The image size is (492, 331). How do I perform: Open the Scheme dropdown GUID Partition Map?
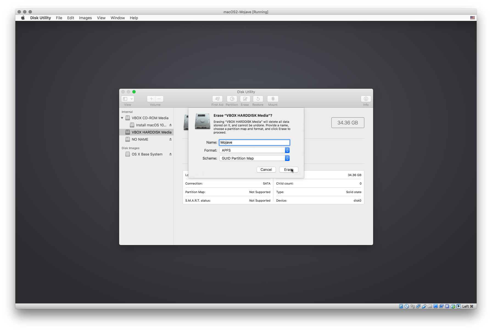point(254,158)
